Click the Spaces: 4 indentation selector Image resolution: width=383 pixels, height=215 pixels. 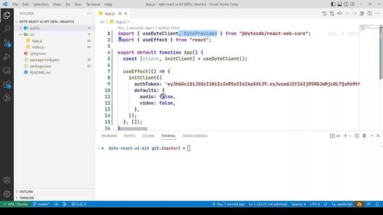tap(299, 204)
